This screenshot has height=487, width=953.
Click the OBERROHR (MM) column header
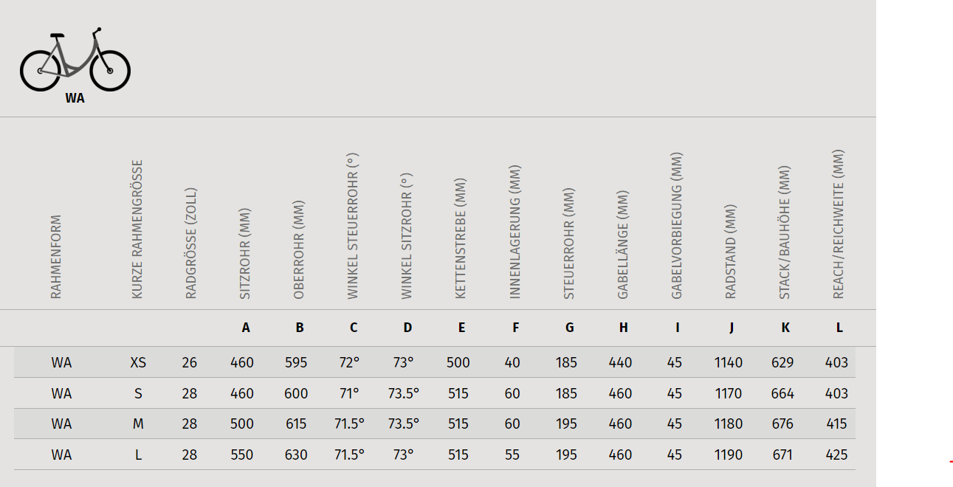pyautogui.click(x=299, y=249)
